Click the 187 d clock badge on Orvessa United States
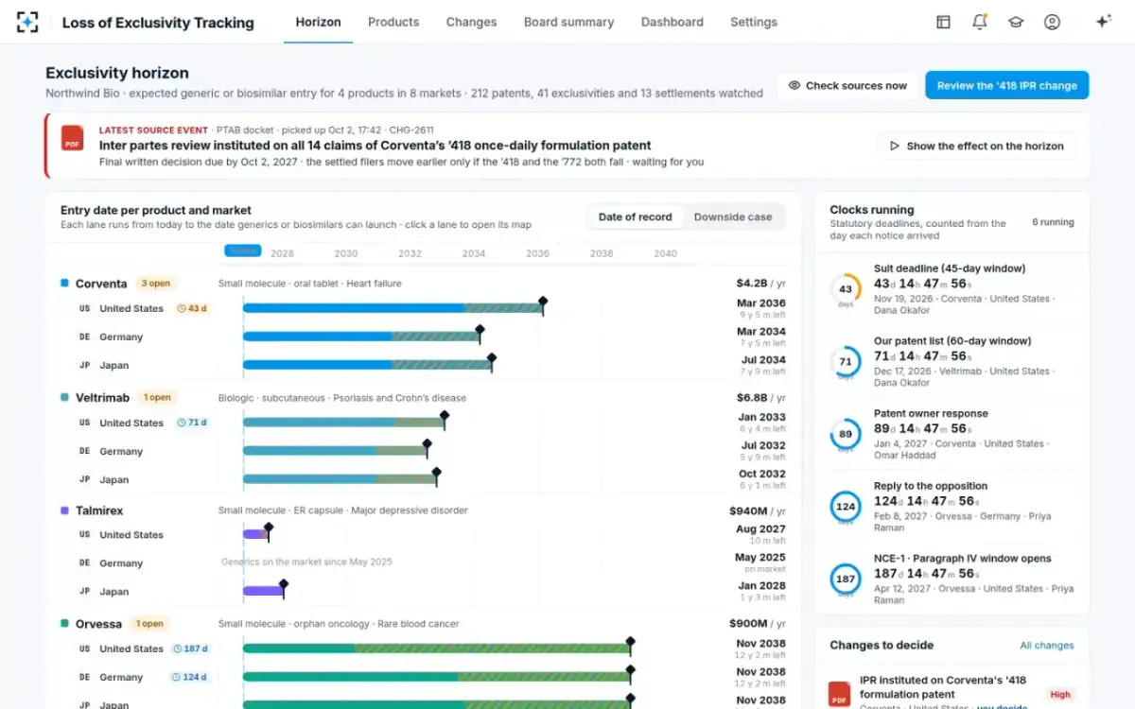Viewport: 1135px width, 709px height. [x=191, y=648]
